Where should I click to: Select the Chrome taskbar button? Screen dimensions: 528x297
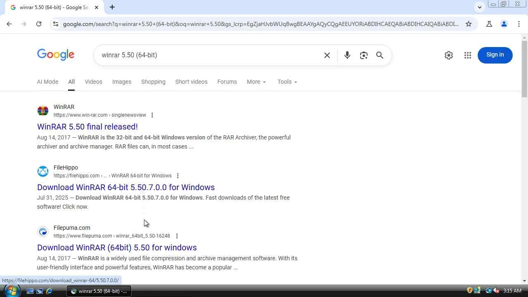tap(99, 291)
